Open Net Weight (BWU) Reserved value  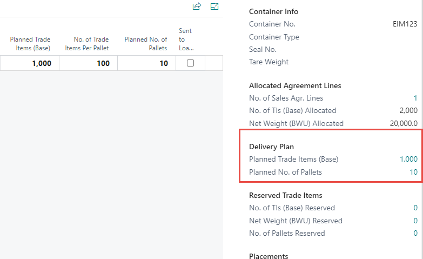(x=415, y=221)
